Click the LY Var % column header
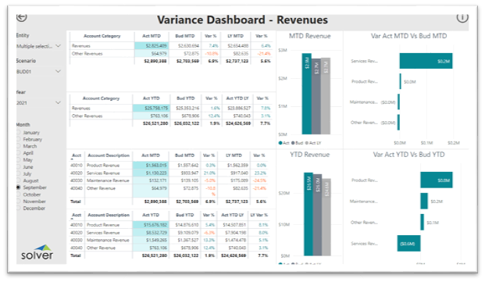The image size is (485, 282). [x=259, y=215]
